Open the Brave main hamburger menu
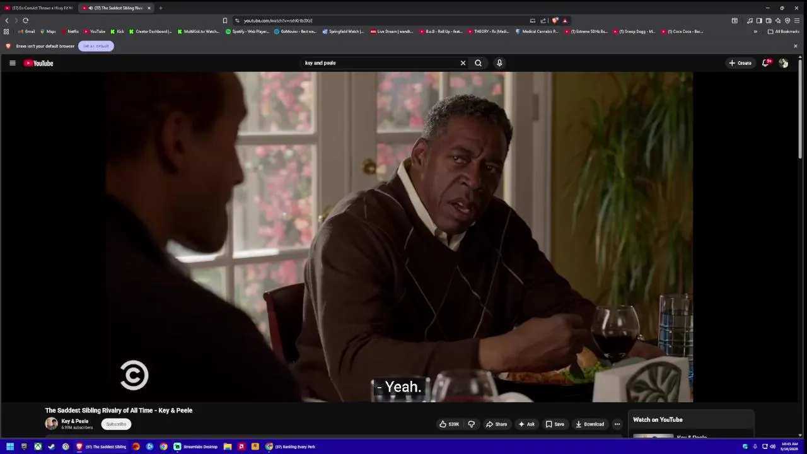The height and width of the screenshot is (454, 807). (x=797, y=21)
